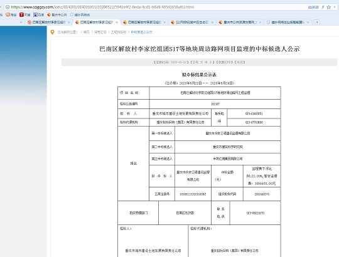339x257 pixels.
Task: Close the last tab with blank page icon
Action: [x=308, y=22]
